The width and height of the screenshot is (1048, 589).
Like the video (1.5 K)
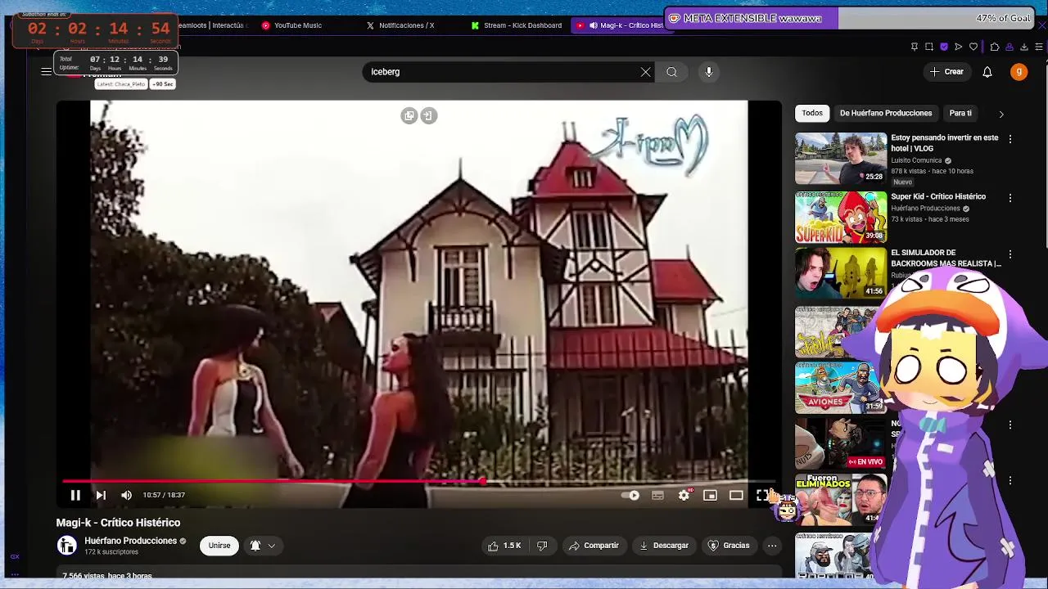(505, 546)
